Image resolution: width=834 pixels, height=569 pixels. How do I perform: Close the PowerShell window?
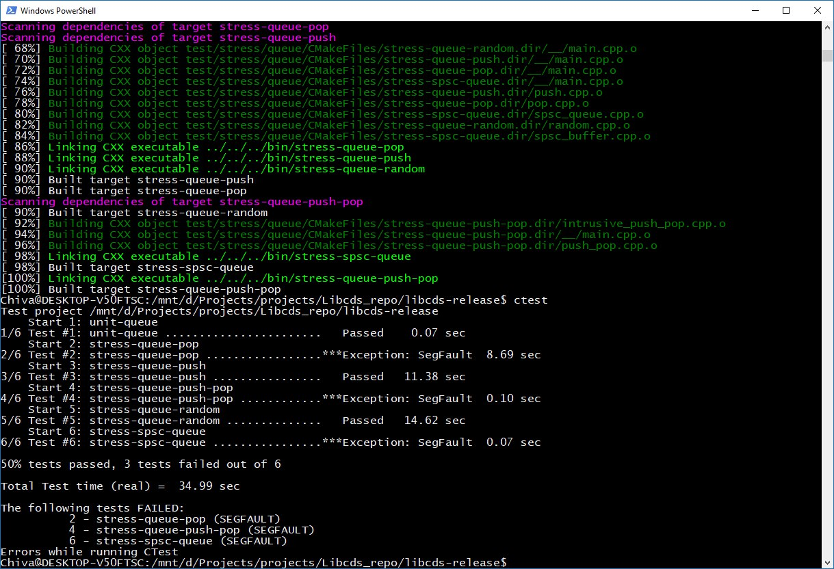818,10
